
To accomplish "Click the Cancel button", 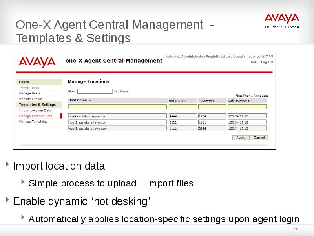I will point(259,138).
